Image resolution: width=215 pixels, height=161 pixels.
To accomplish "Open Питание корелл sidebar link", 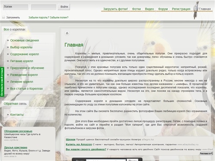I will 21,61.
